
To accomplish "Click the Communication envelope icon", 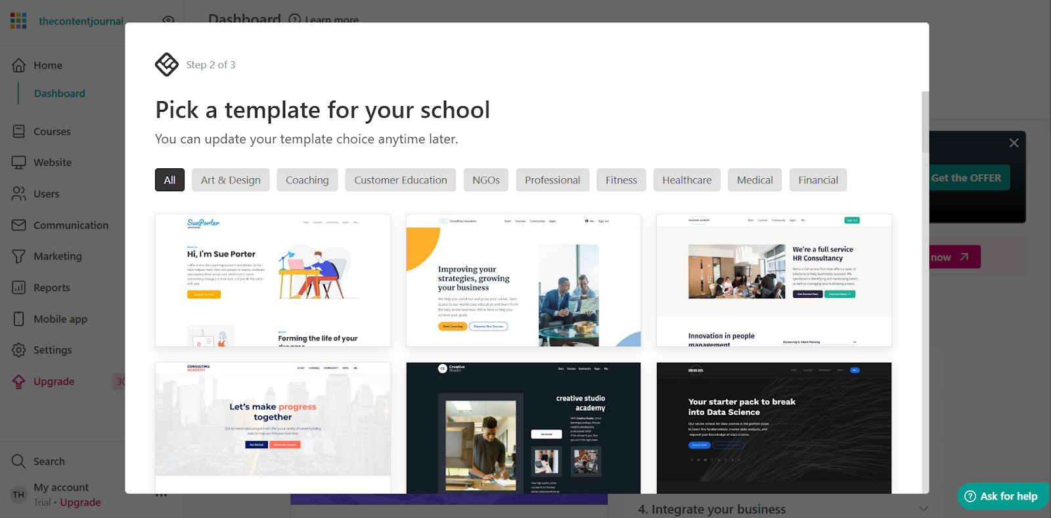I will [x=19, y=225].
